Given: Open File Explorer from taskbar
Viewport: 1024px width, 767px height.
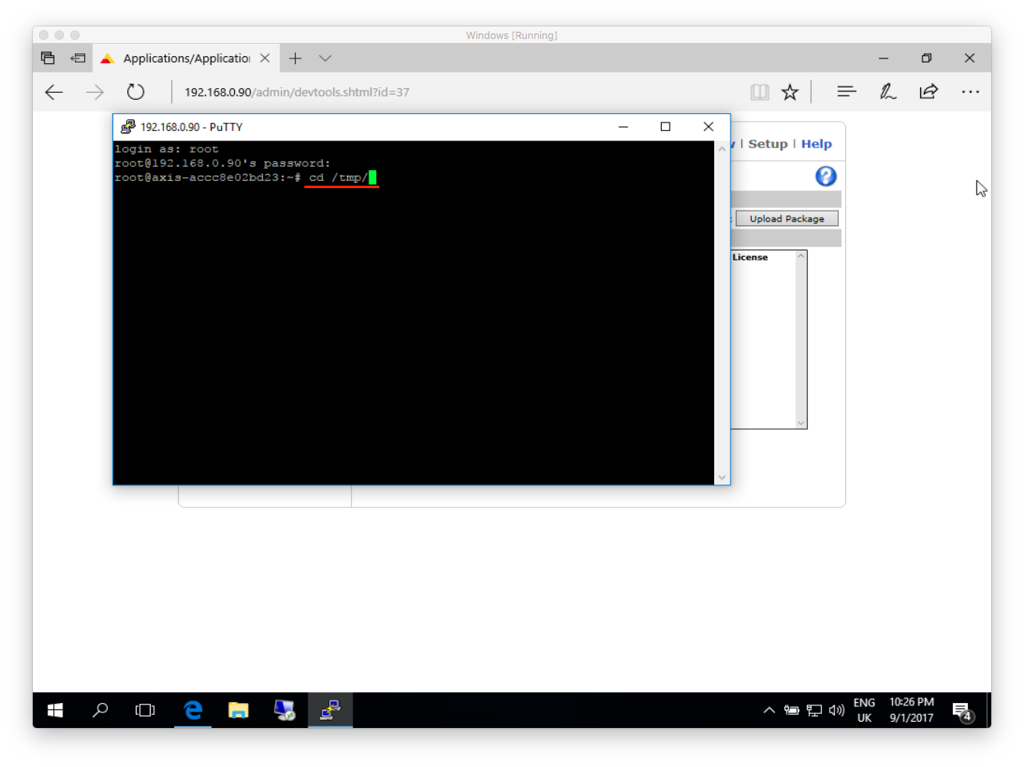Looking at the screenshot, I should pos(238,710).
